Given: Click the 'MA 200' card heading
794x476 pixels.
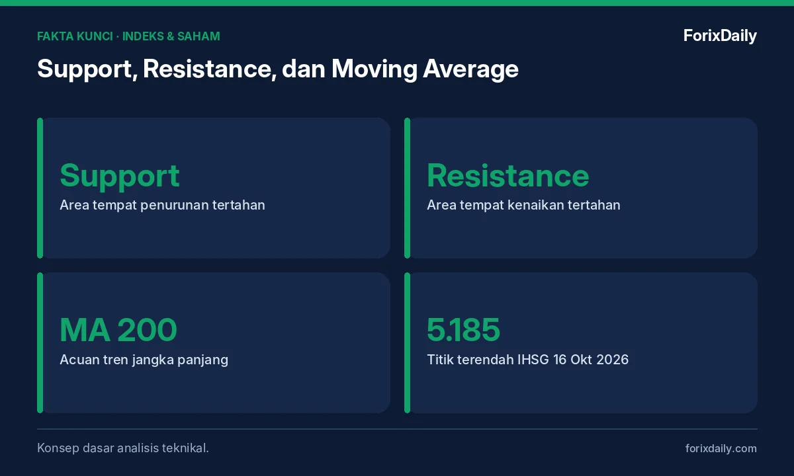Looking at the screenshot, I should coord(118,330).
